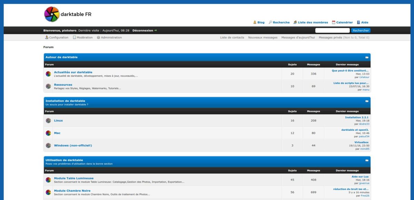This screenshot has width=414, height=200.
Task: Open manu's profile link
Action: pyautogui.click(x=366, y=89)
